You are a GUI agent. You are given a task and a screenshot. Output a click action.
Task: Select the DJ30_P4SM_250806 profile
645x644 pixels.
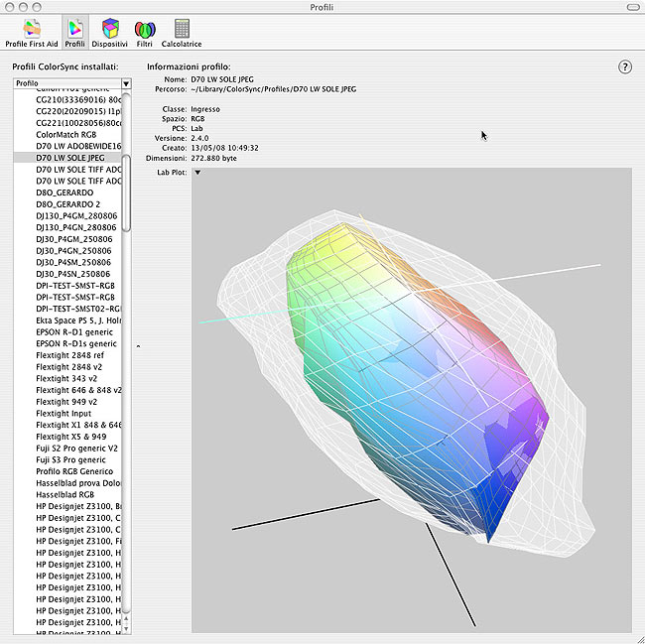pyautogui.click(x=67, y=262)
